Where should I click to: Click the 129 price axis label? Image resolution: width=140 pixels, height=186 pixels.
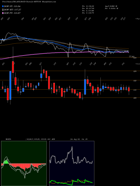click(x=135, y=71)
